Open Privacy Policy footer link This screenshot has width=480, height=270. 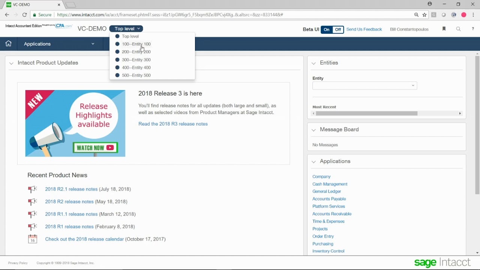18,263
